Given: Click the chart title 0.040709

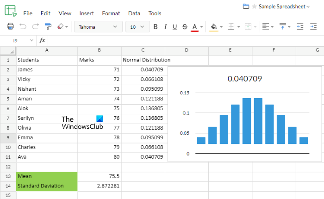Looking at the screenshot, I should coord(245,79).
